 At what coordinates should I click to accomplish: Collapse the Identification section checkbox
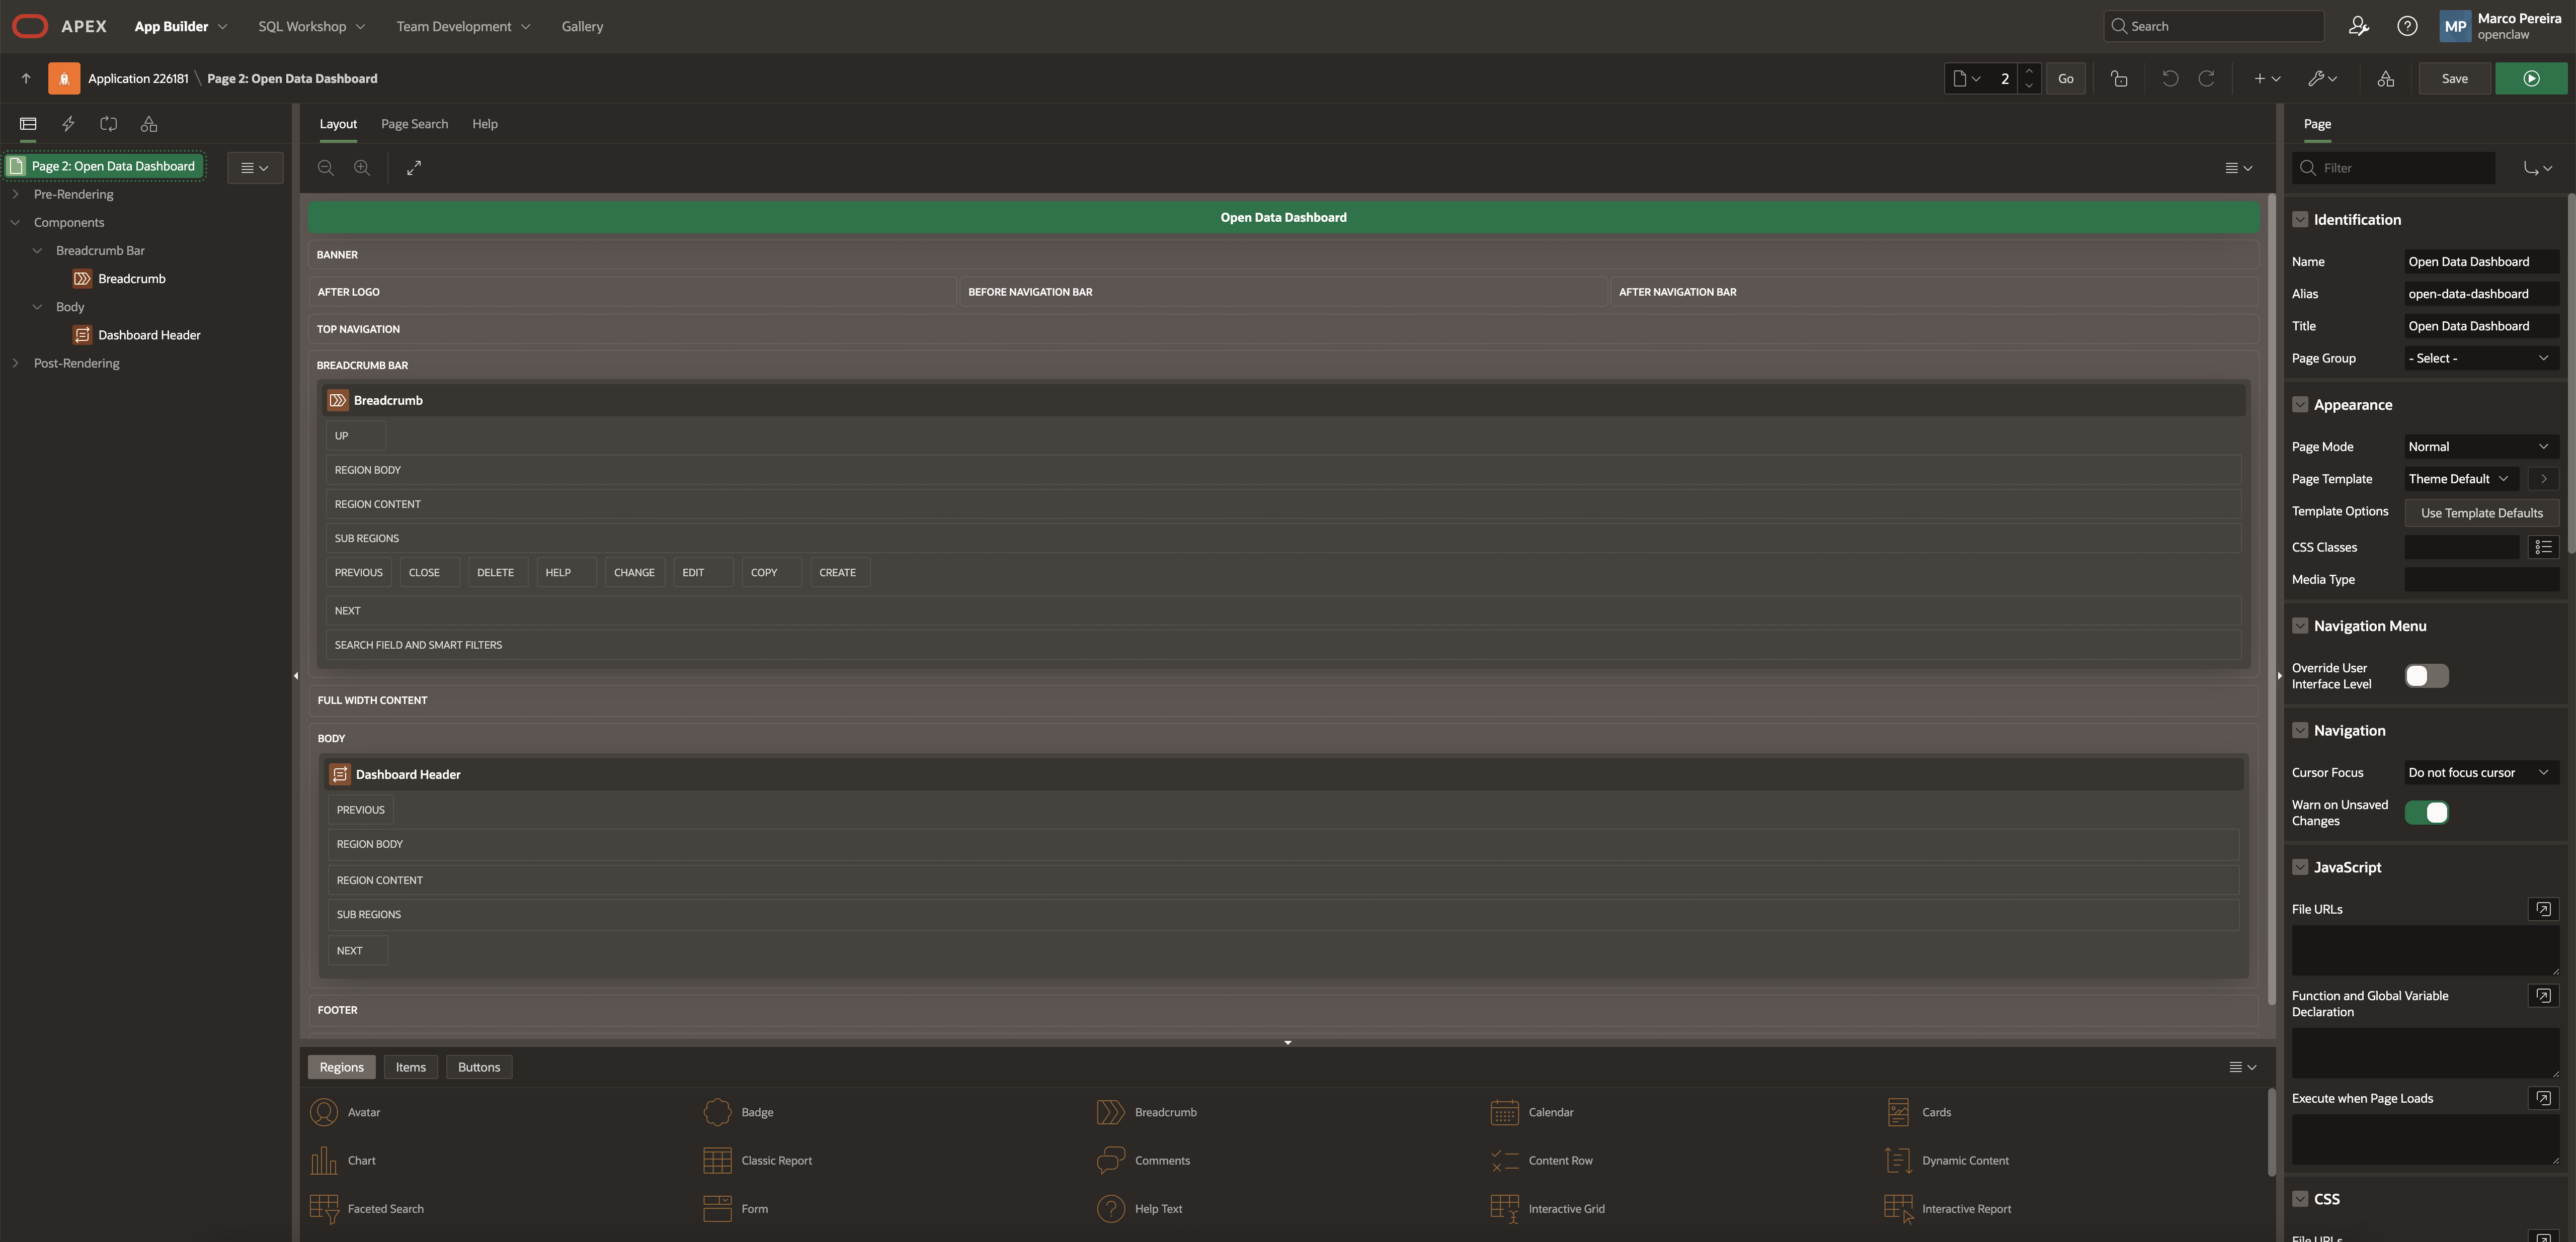[x=2299, y=220]
